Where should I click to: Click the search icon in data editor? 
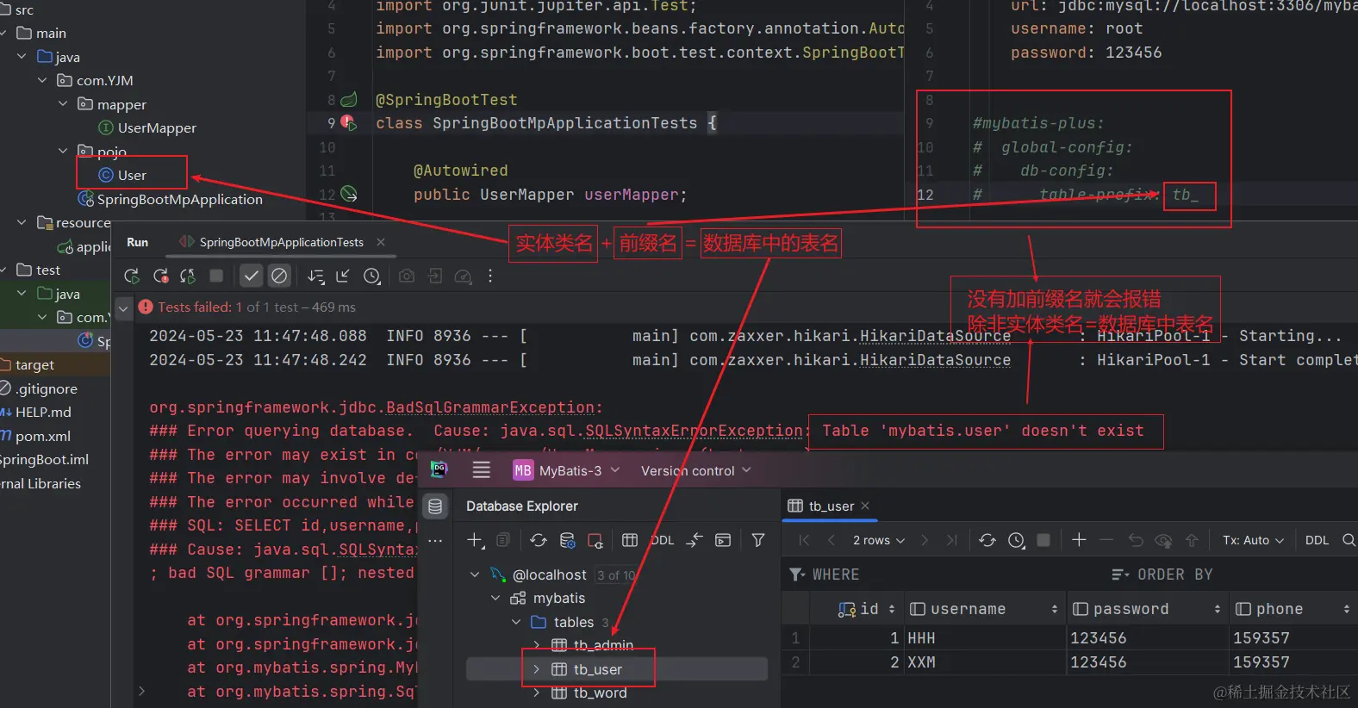click(x=1349, y=540)
